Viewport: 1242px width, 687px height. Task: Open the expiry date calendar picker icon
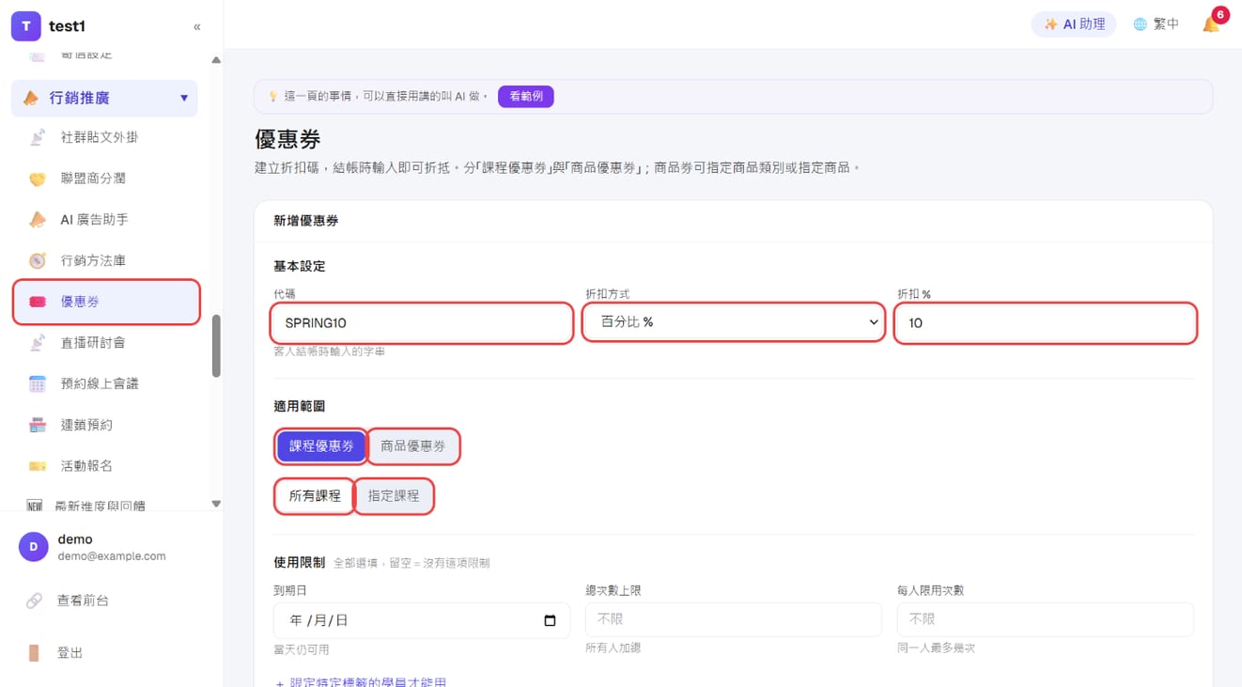pos(551,620)
